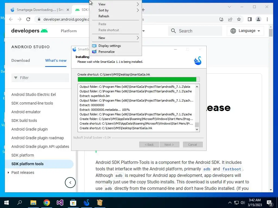This screenshot has width=278, height=208.
Task: Click the package installer icon in taskbar
Action: (100, 203)
